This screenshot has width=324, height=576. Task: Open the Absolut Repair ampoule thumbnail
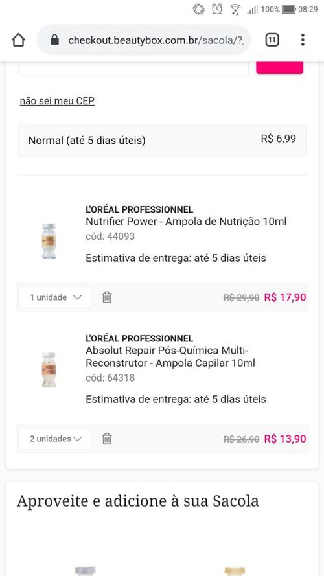point(49,369)
